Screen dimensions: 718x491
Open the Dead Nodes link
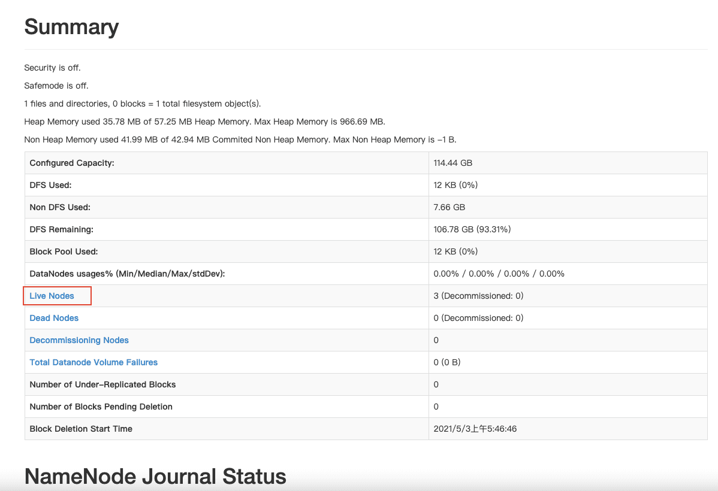(x=54, y=318)
